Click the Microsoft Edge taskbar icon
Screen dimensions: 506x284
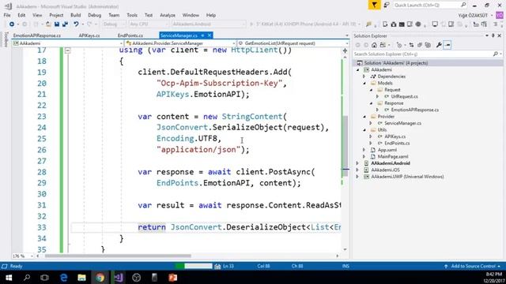pyautogui.click(x=63, y=277)
